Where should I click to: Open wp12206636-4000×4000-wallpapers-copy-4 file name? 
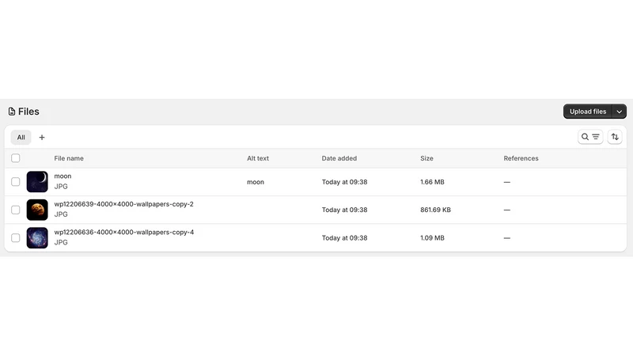tap(124, 232)
